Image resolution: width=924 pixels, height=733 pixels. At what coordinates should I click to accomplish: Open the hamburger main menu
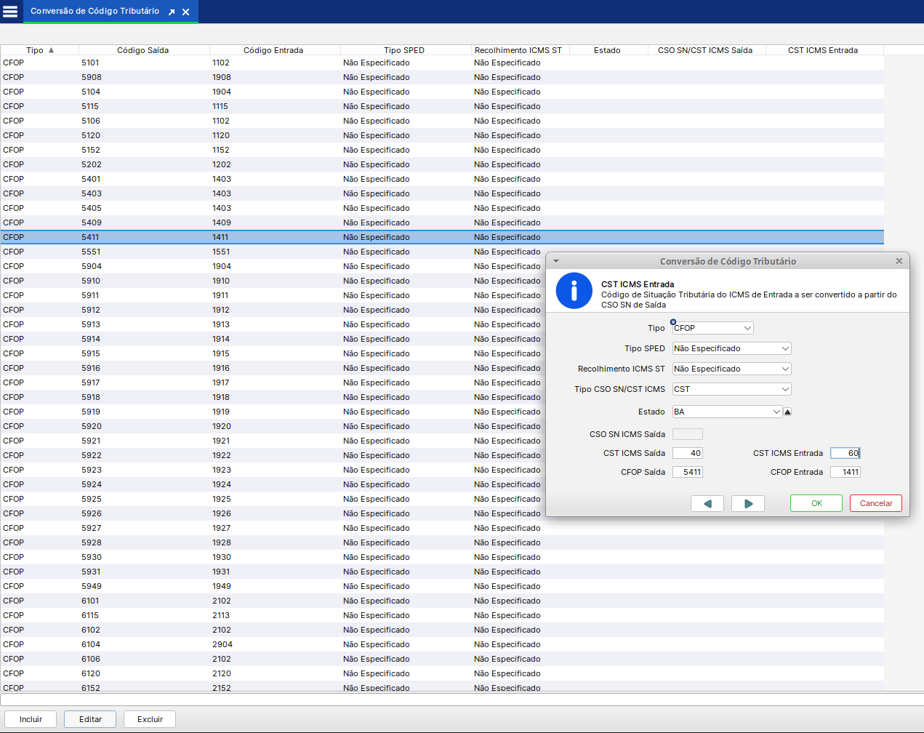10,12
